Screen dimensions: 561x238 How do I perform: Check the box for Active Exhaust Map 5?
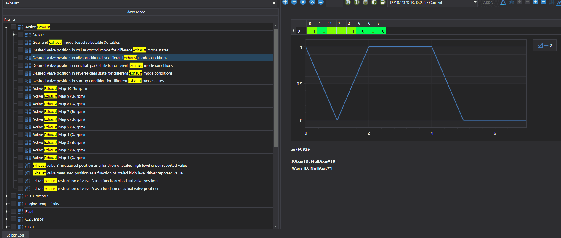click(x=21, y=127)
